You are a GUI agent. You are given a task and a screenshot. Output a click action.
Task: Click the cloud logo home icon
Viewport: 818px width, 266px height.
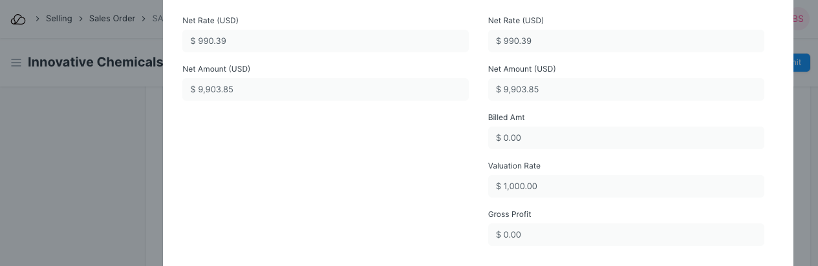click(x=18, y=19)
